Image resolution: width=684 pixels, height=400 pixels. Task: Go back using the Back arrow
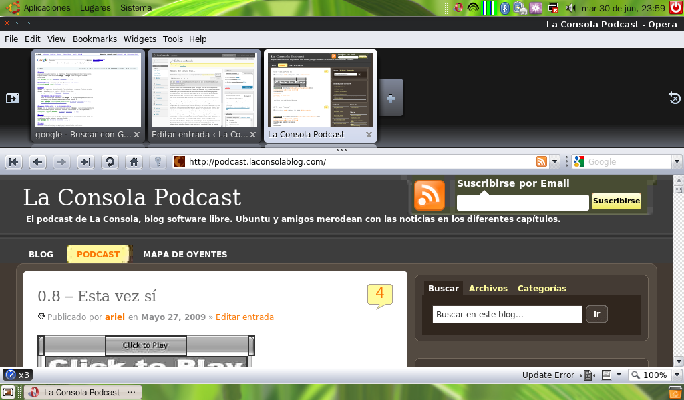pyautogui.click(x=38, y=162)
